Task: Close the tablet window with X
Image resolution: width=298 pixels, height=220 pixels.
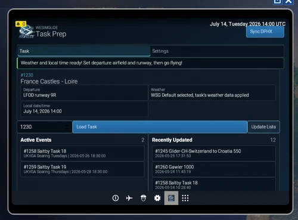Action: pyautogui.click(x=288, y=2)
